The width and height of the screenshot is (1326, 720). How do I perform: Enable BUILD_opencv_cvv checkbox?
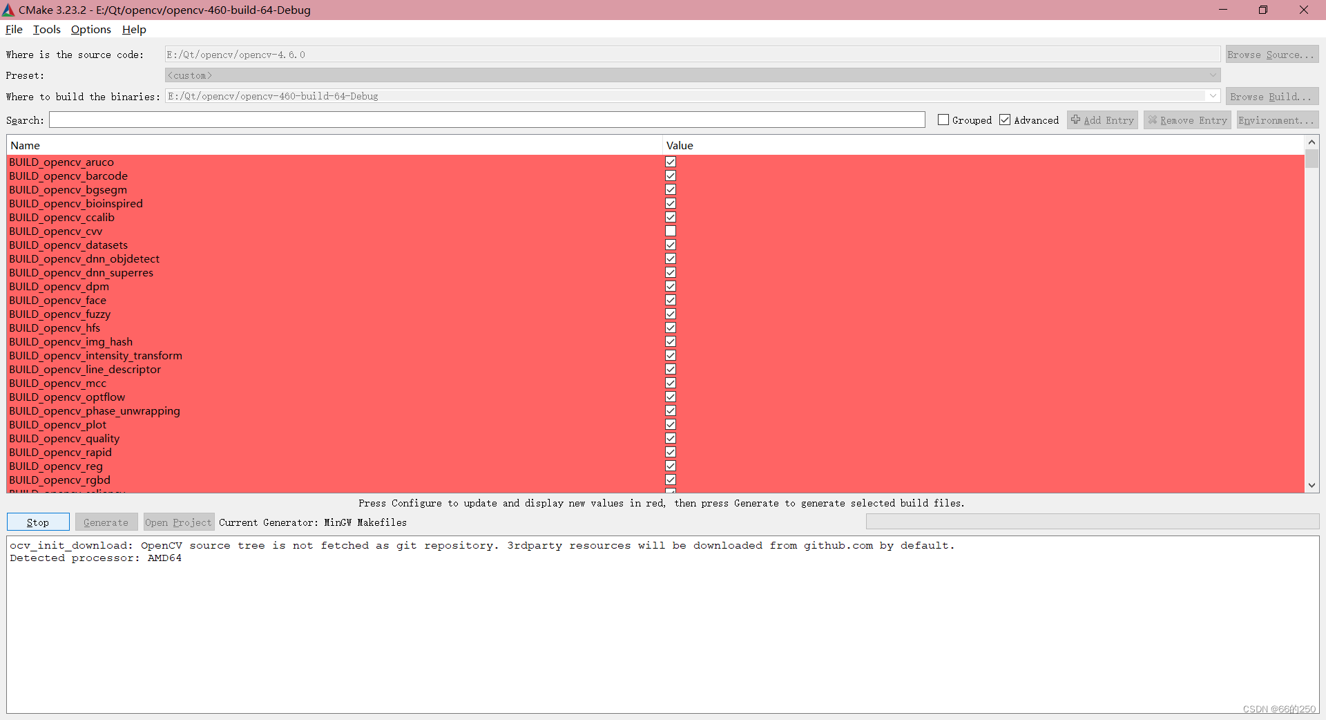click(x=671, y=231)
